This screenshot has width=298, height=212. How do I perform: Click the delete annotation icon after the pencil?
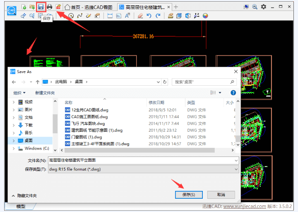(x=97, y=16)
